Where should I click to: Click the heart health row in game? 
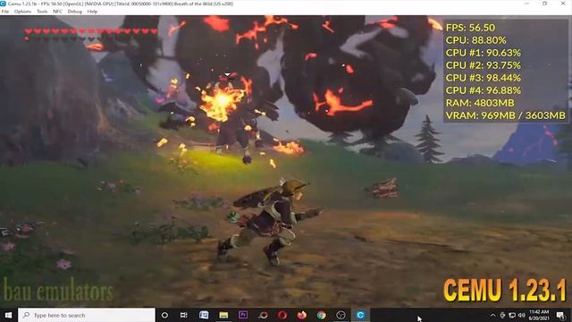91,31
